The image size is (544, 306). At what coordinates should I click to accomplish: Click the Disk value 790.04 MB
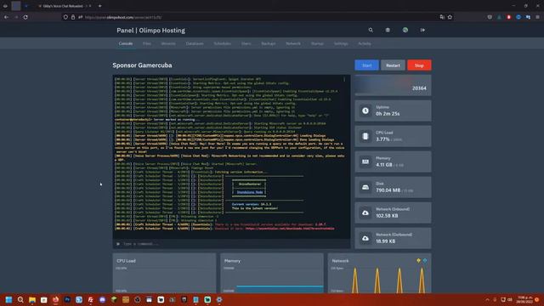tap(388, 190)
